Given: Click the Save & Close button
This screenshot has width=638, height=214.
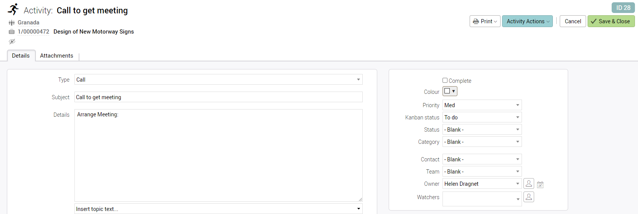Looking at the screenshot, I should click(611, 21).
